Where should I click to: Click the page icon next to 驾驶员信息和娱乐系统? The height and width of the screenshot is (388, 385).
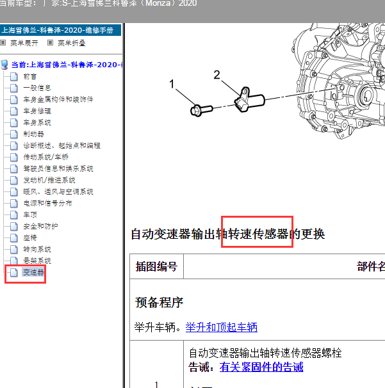(x=14, y=168)
